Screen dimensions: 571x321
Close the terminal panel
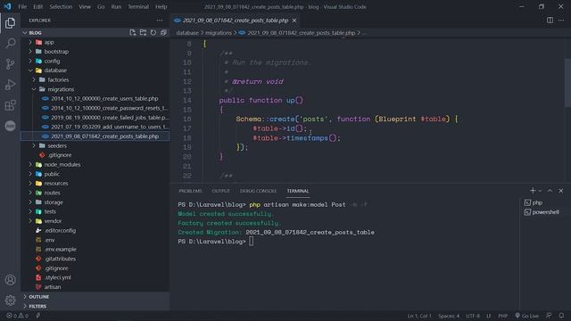(561, 190)
